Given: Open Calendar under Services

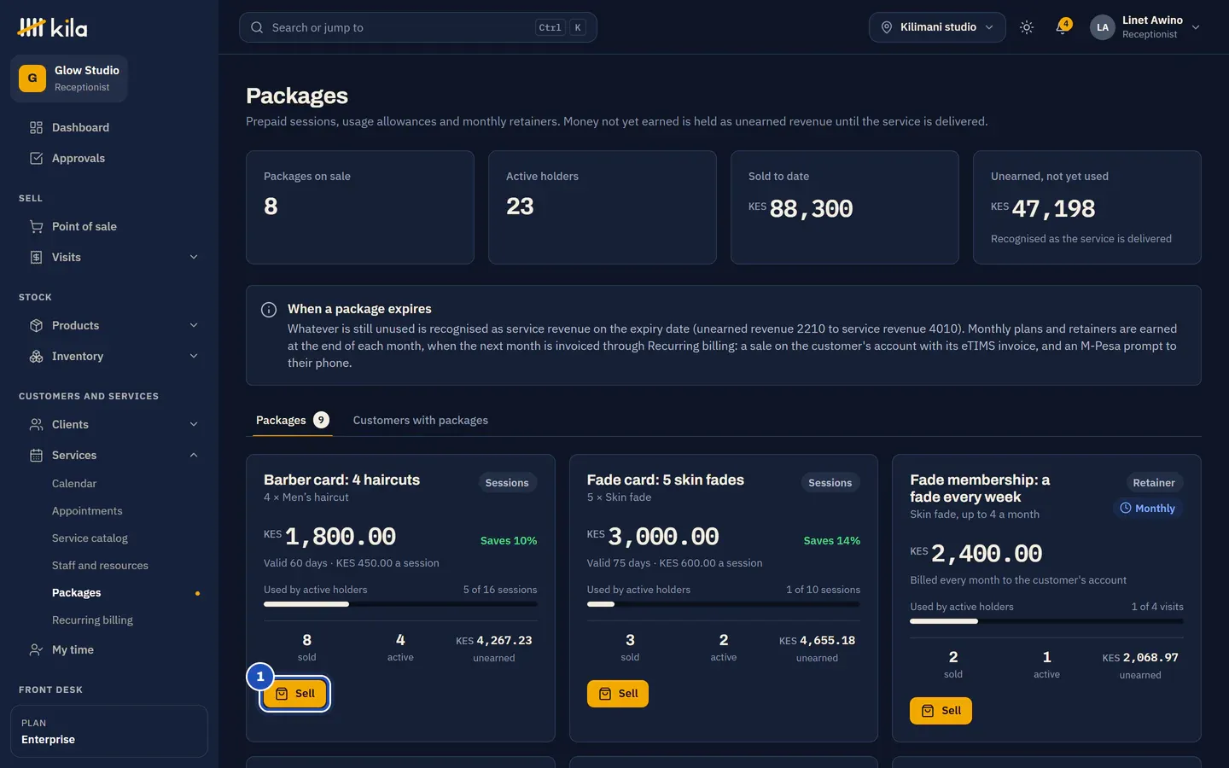Looking at the screenshot, I should click(x=74, y=483).
